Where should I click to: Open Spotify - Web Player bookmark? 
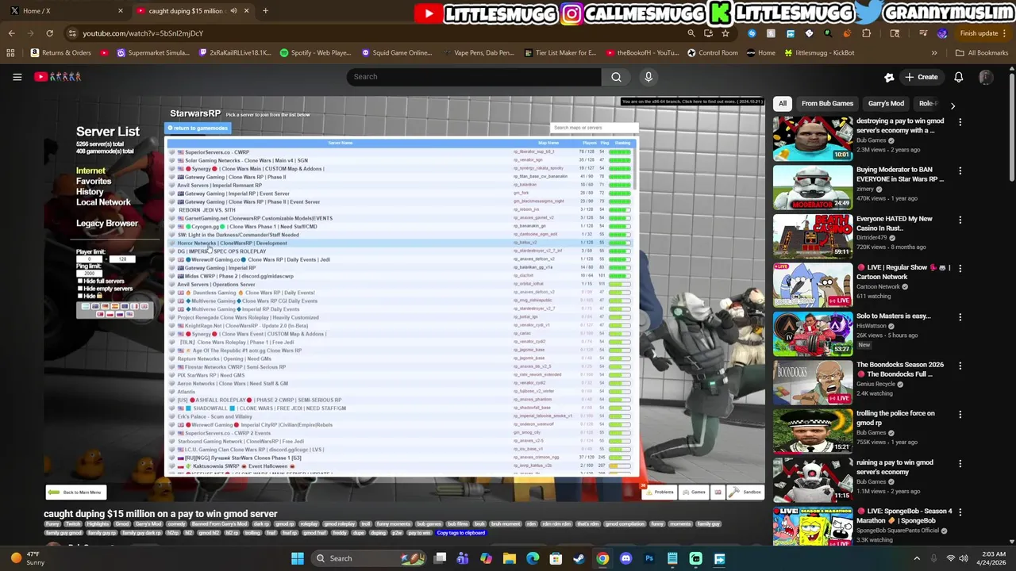[315, 53]
